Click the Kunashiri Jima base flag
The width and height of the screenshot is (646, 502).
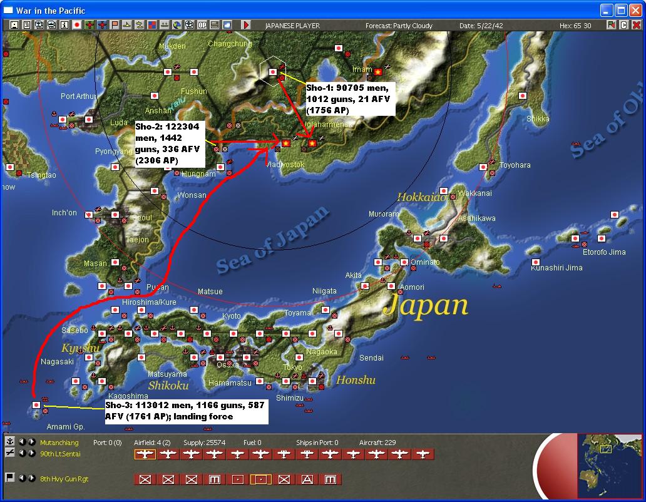tap(536, 262)
